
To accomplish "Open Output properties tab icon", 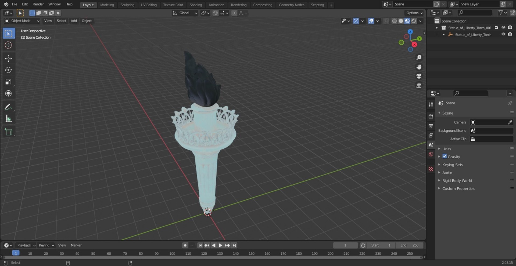I will 431,126.
